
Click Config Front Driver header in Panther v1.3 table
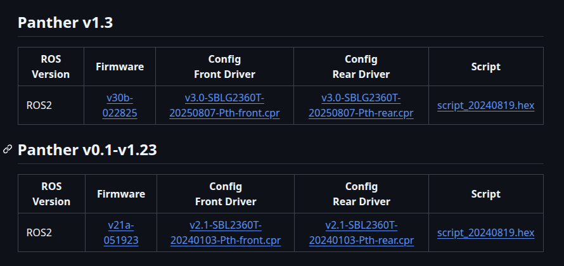224,66
